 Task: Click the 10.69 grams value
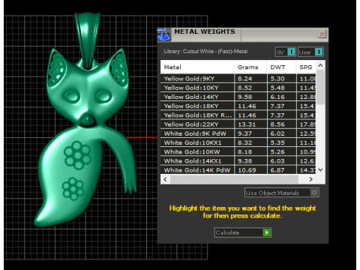tap(247, 170)
